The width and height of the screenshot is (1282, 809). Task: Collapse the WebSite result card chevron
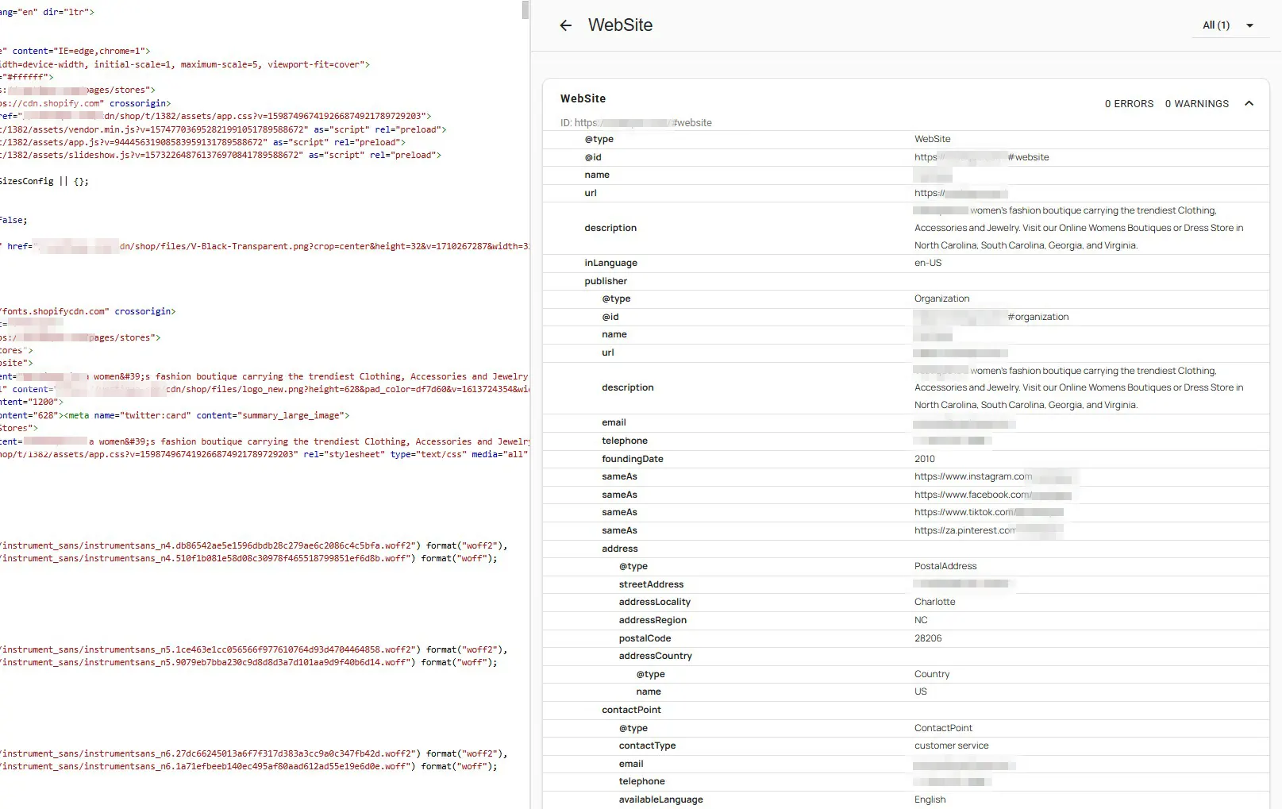pos(1249,104)
